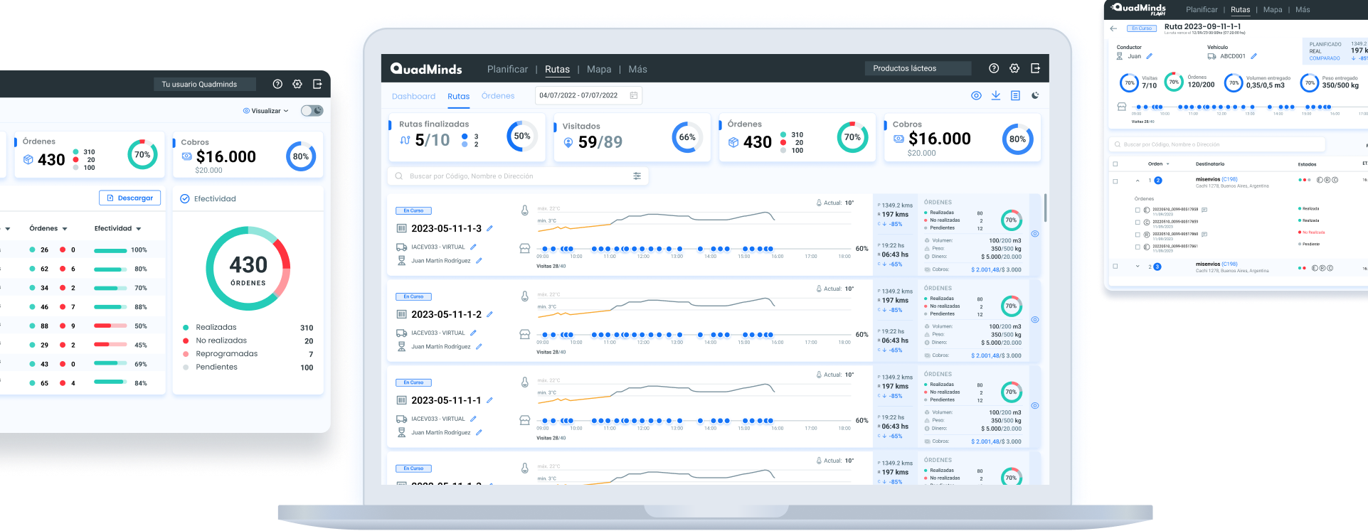Click the download icon below the header
Viewport: 1368px width, 531px height.
996,95
